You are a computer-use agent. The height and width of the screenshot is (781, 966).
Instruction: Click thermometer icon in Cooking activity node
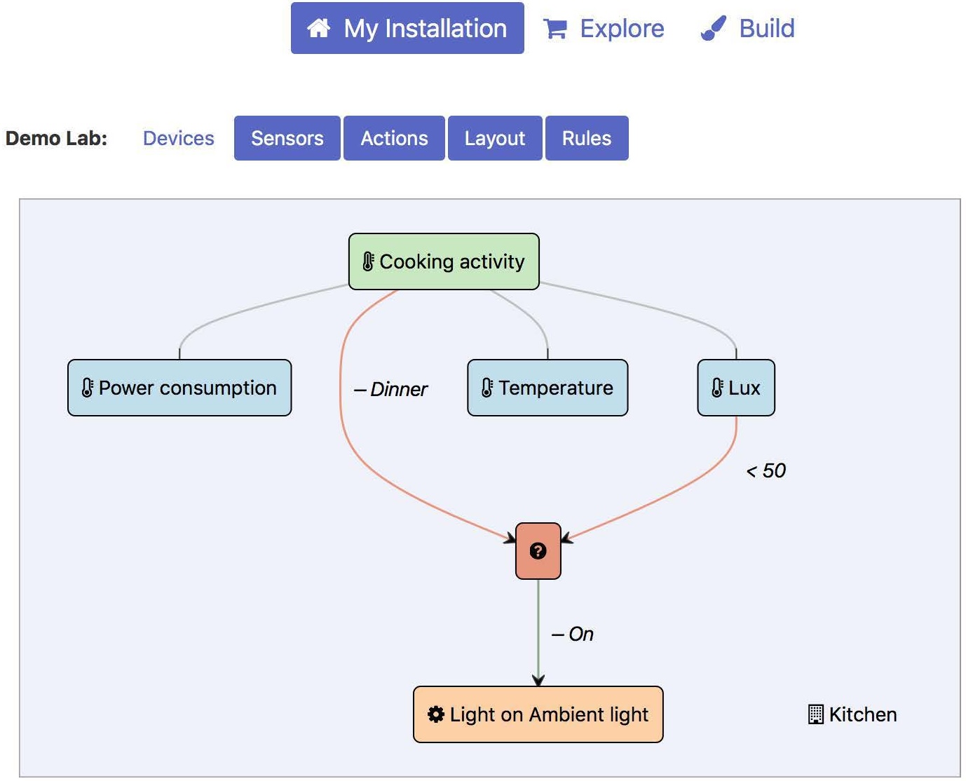368,262
